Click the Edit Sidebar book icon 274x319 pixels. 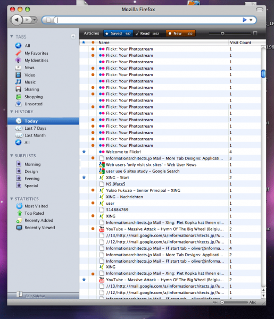coord(19,294)
